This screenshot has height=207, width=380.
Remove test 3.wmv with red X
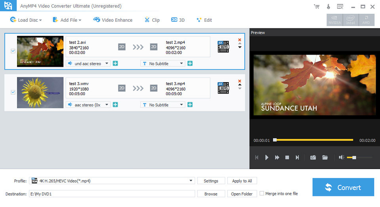tap(240, 81)
